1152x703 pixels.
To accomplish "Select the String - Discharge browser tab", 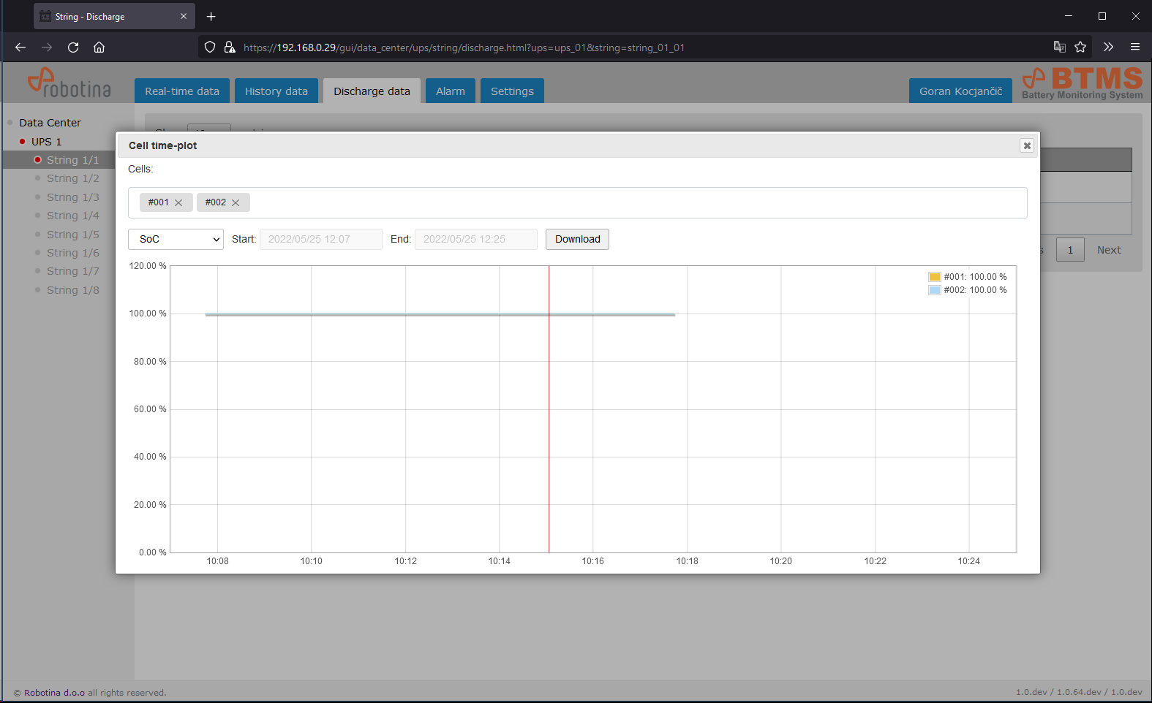I will [114, 16].
